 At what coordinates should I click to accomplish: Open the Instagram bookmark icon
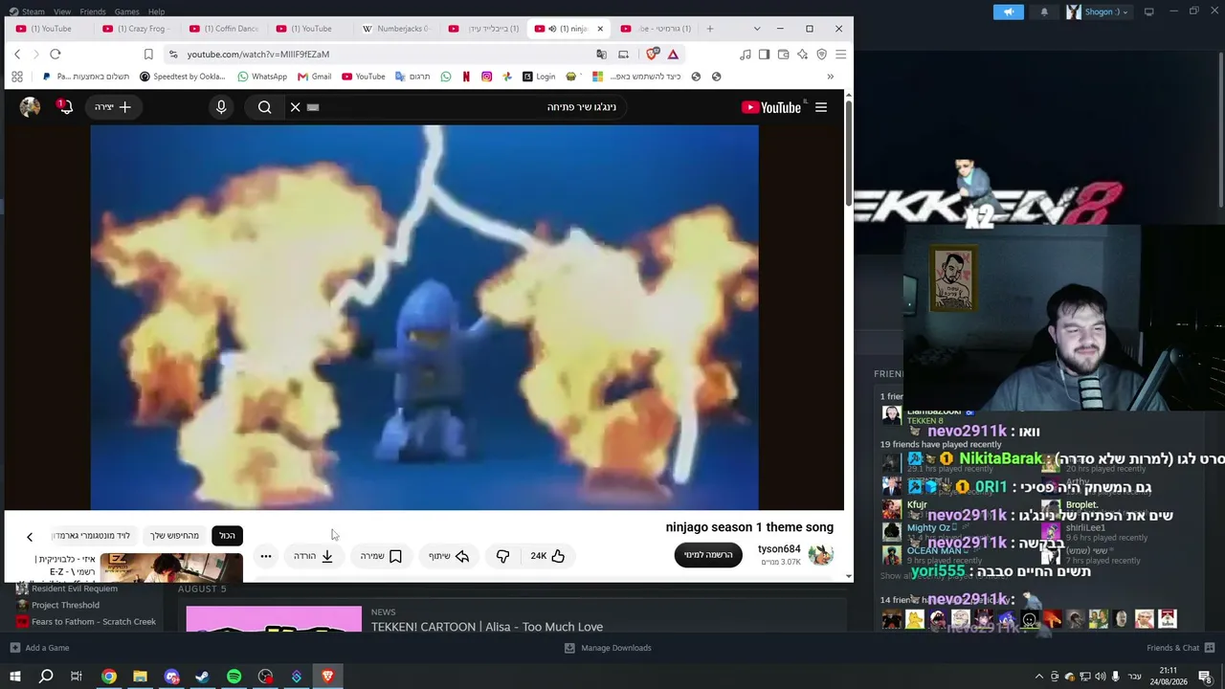(487, 77)
